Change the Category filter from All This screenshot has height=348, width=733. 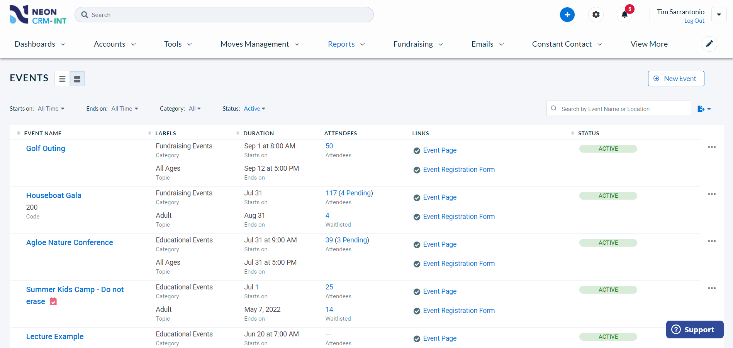195,108
